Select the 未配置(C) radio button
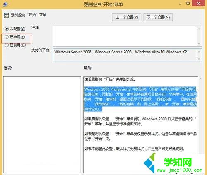Screen dimensions: 207x175 [x=7, y=29]
